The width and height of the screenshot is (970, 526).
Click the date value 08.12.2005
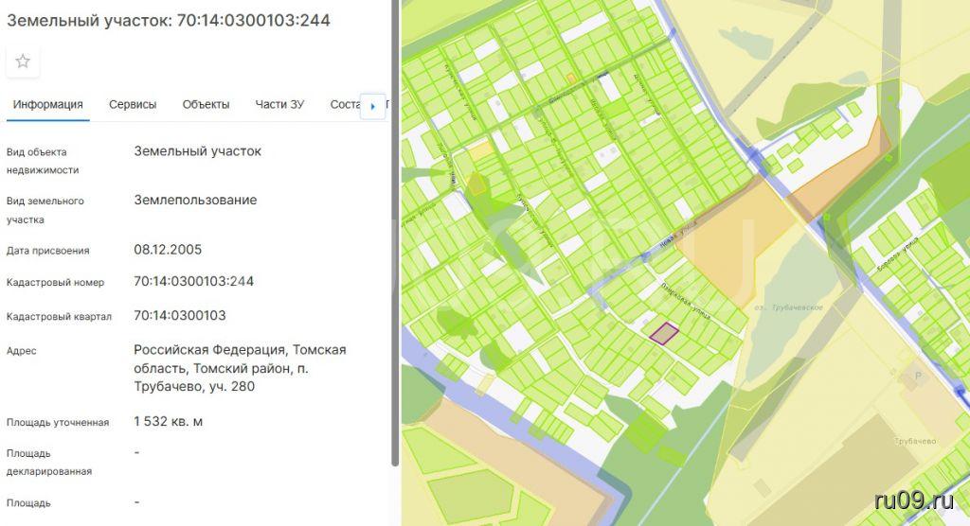[168, 250]
